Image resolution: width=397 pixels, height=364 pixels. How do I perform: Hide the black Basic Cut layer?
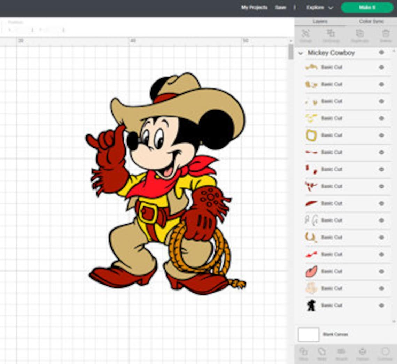[x=381, y=305]
